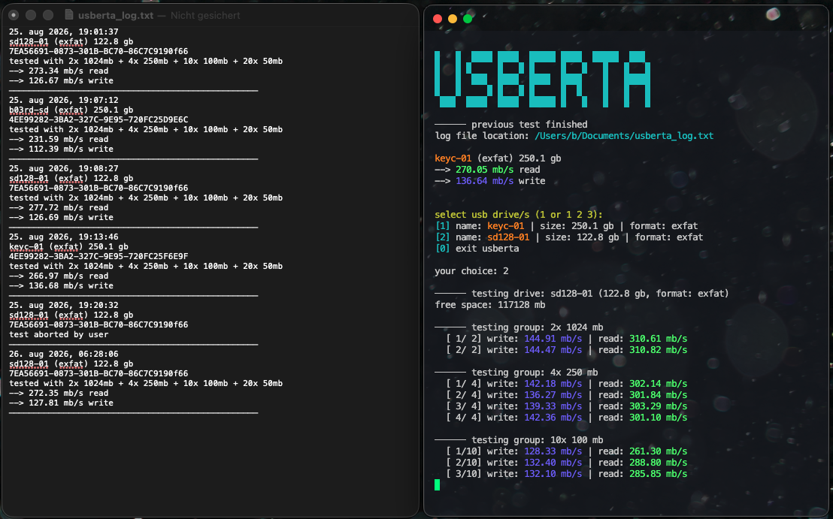Click the UUID ending in 720FC25D9E6C
833x519 pixels.
pyautogui.click(x=98, y=120)
